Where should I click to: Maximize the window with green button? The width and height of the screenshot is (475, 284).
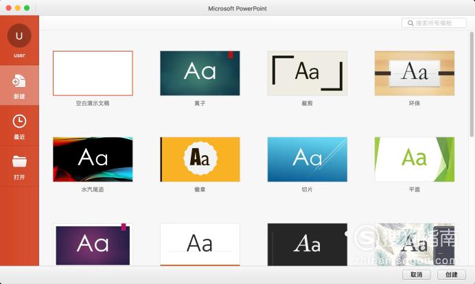(x=27, y=8)
